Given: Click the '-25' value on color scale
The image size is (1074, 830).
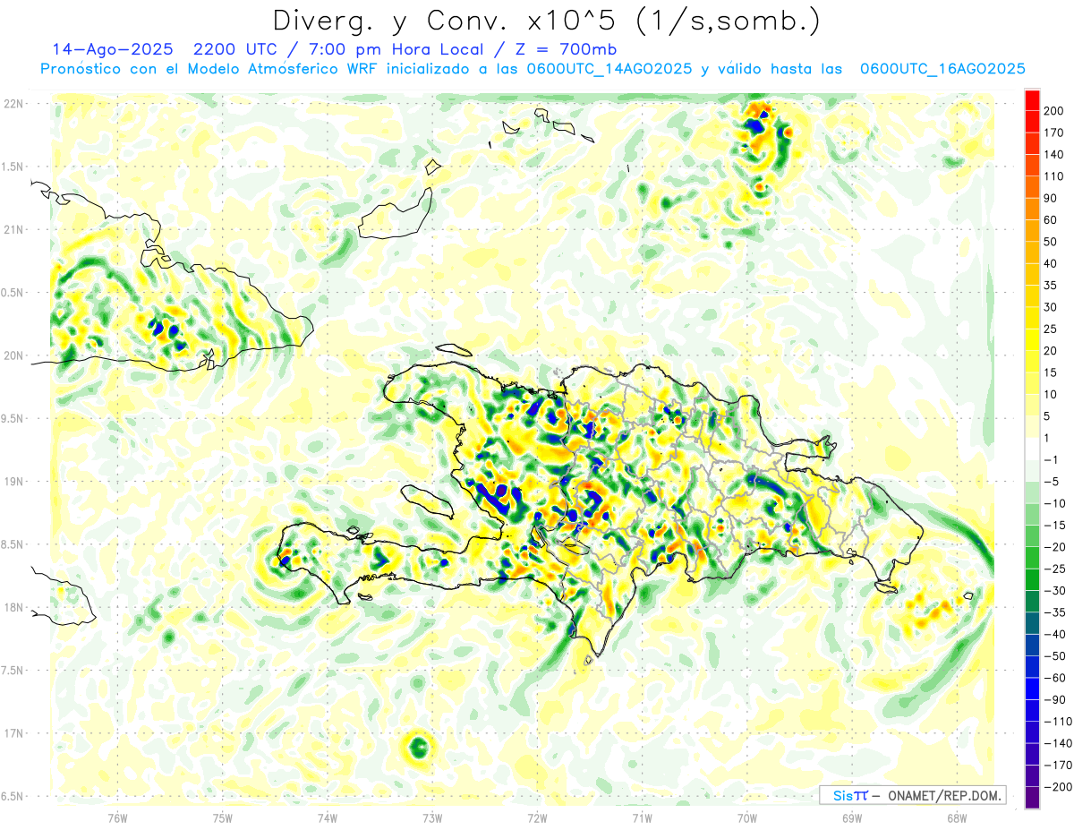Looking at the screenshot, I should [x=1053, y=569].
